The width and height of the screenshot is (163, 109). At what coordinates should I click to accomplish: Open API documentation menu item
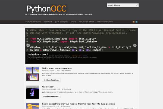pos(105,22)
